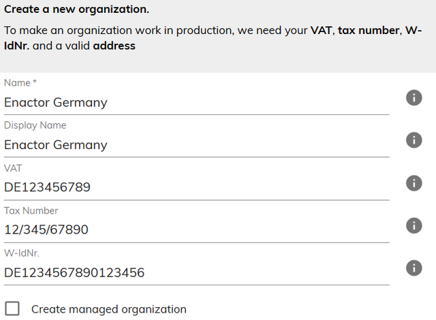Viewport: 436px width, 320px height.
Task: Open the VAT field info icon
Action: click(x=414, y=182)
